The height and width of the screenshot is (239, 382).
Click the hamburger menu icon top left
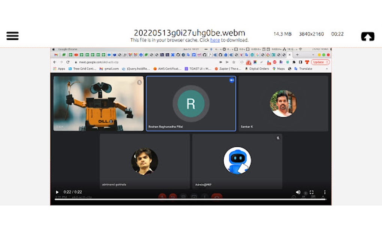(12, 35)
